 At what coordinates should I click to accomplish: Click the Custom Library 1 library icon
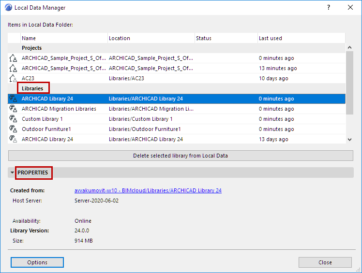(13, 119)
